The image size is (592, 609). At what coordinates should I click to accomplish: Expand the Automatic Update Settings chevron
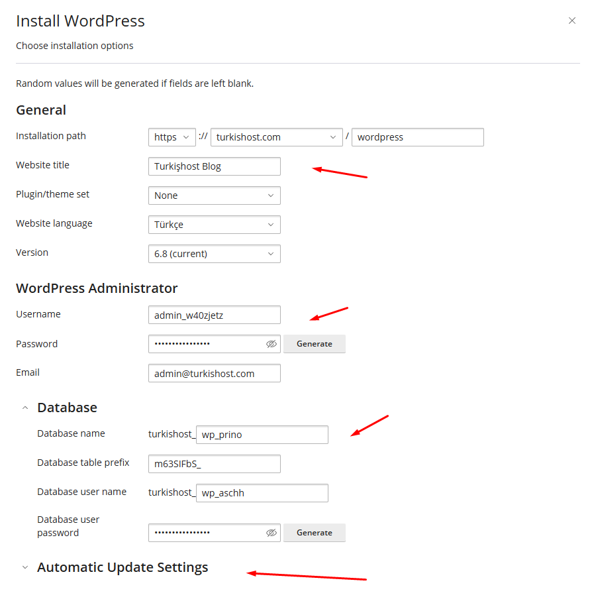tap(25, 567)
